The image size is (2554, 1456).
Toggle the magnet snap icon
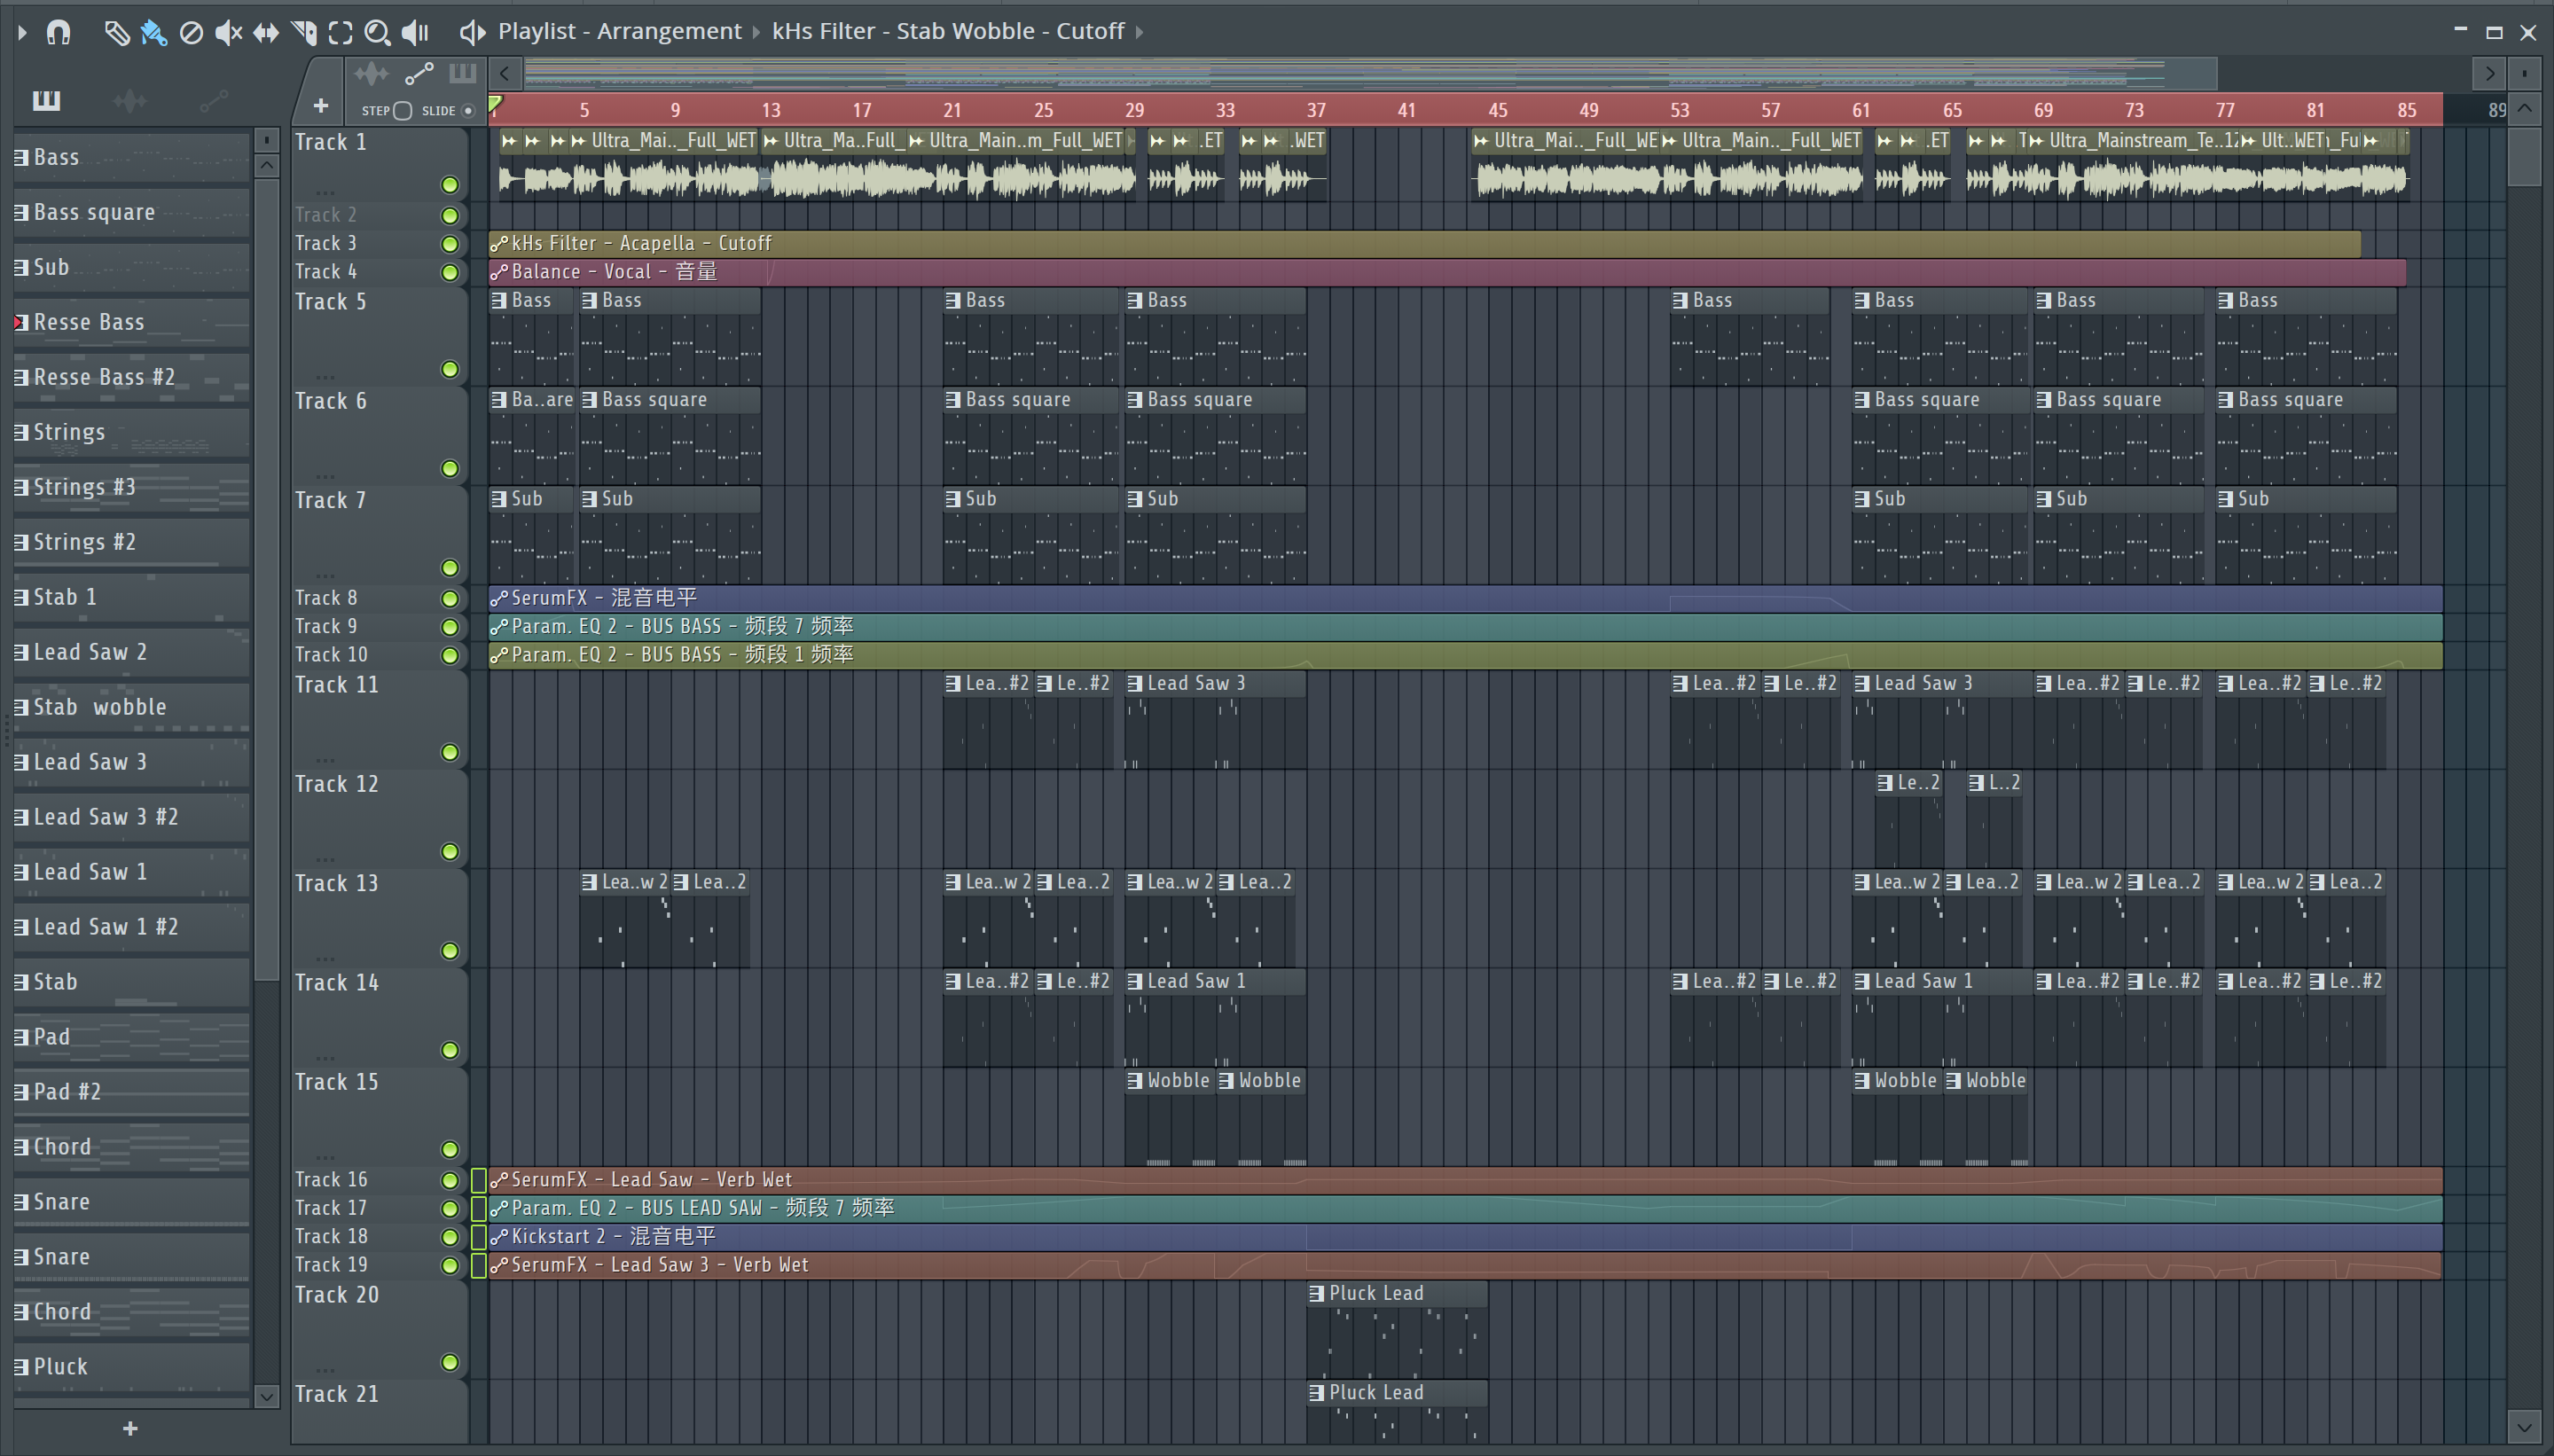(x=58, y=33)
